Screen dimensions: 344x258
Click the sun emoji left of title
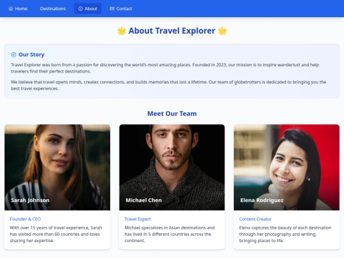tap(122, 31)
